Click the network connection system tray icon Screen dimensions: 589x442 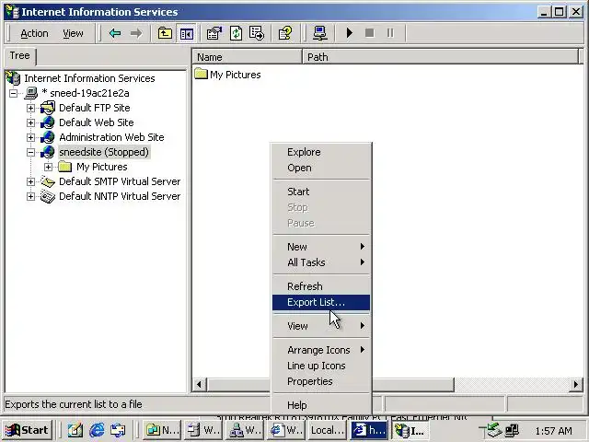coord(513,430)
